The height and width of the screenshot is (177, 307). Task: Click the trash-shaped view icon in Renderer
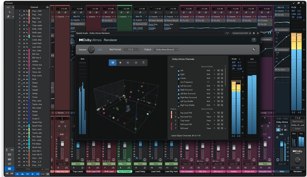click(x=143, y=62)
